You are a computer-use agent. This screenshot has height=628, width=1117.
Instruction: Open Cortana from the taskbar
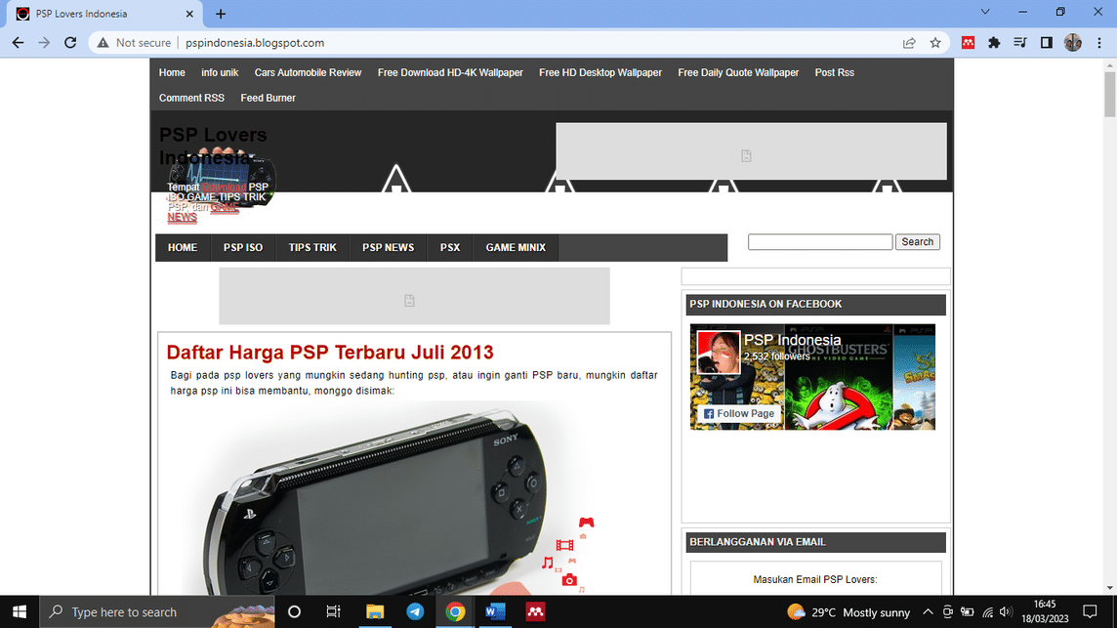tap(294, 611)
